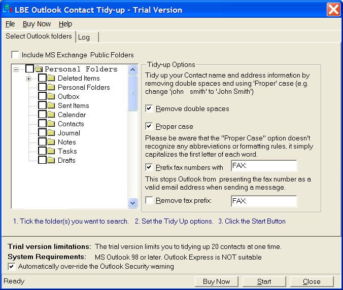This screenshot has height=290, width=343.
Task: Click the root Personal Folders folder icon
Action: [x=39, y=69]
